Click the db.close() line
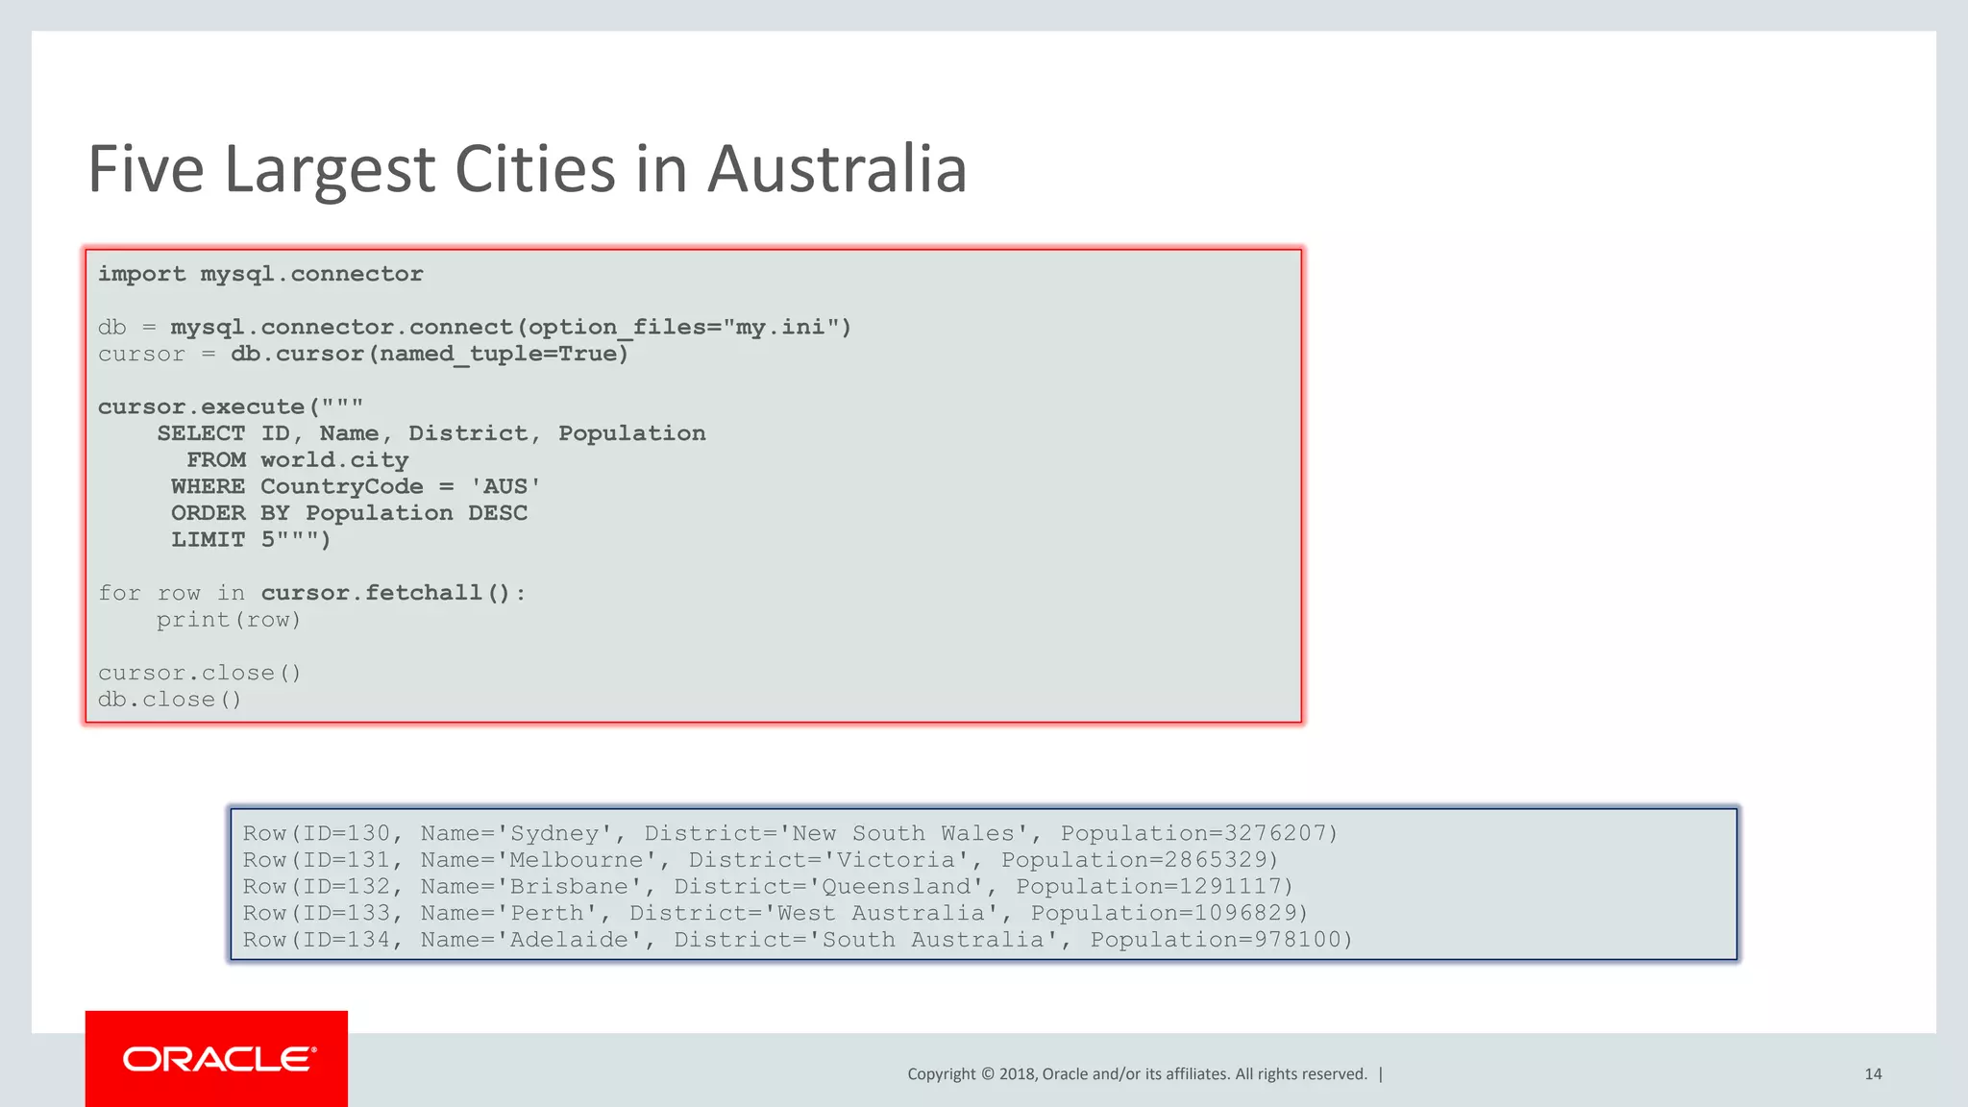This screenshot has height=1107, width=1968. [x=170, y=701]
